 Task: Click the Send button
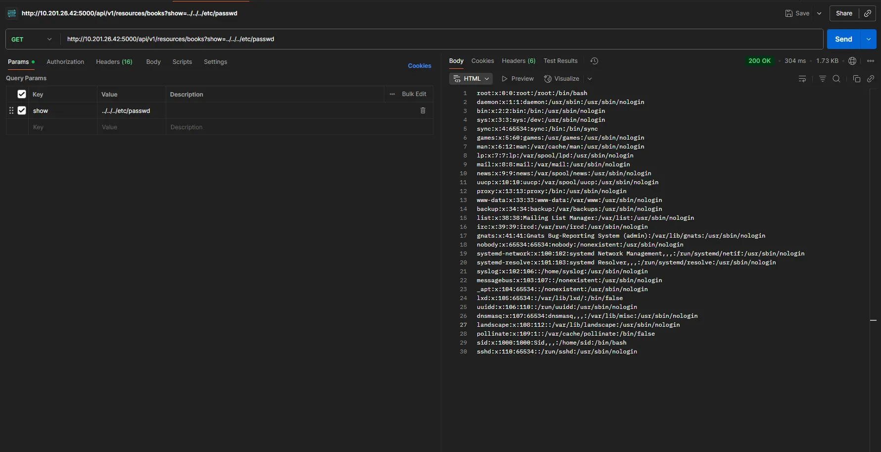[843, 39]
